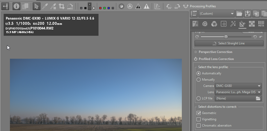Expand the Perspective Correction section

(x=215, y=52)
